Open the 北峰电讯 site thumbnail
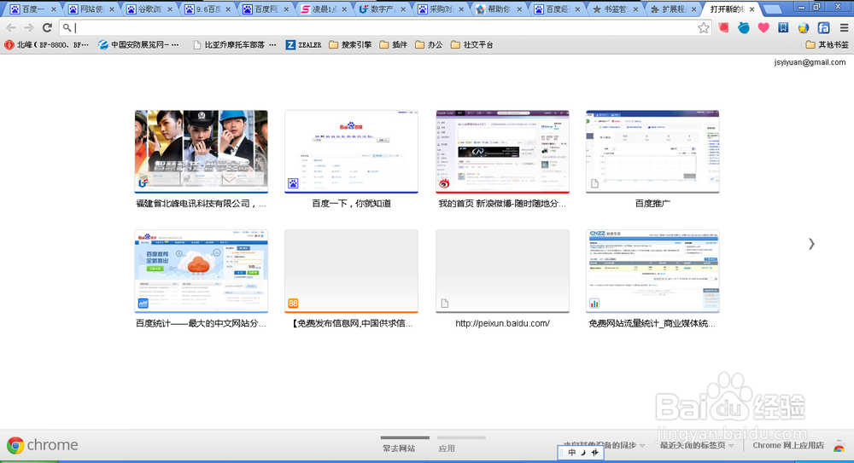854x463 pixels. pos(201,151)
